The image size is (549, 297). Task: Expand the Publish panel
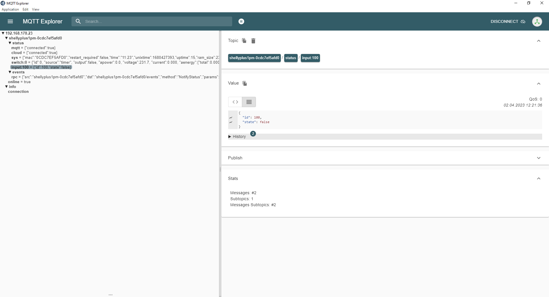(x=539, y=158)
